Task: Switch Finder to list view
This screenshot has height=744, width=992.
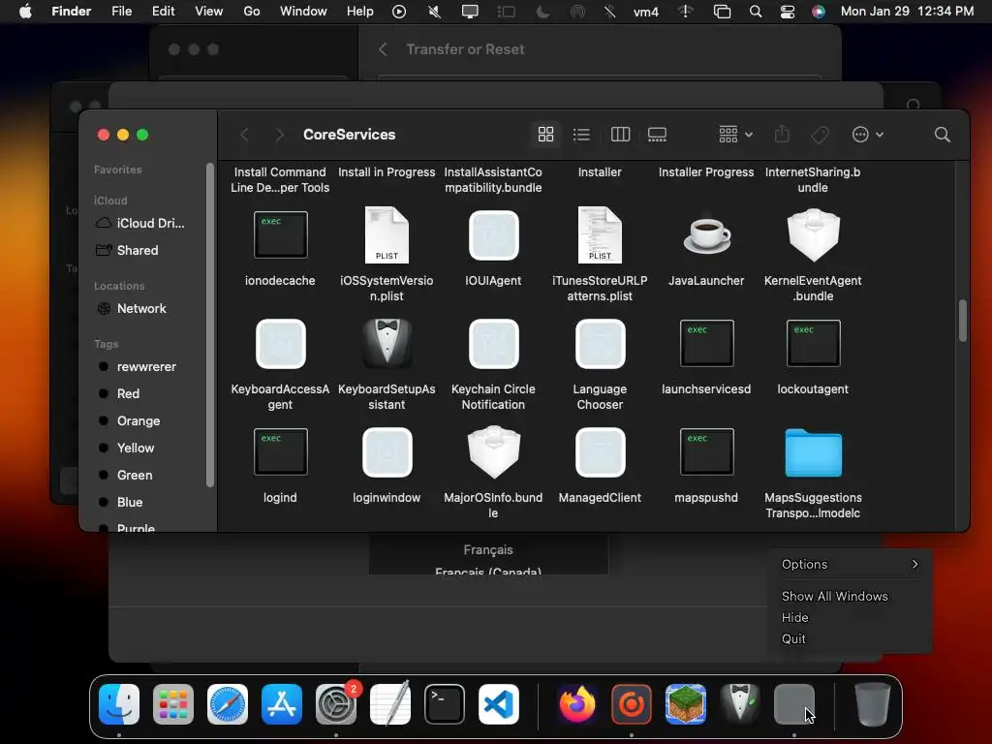Action: [581, 134]
